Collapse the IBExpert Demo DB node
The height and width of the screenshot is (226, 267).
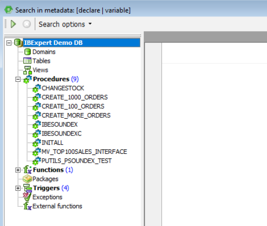(9, 43)
